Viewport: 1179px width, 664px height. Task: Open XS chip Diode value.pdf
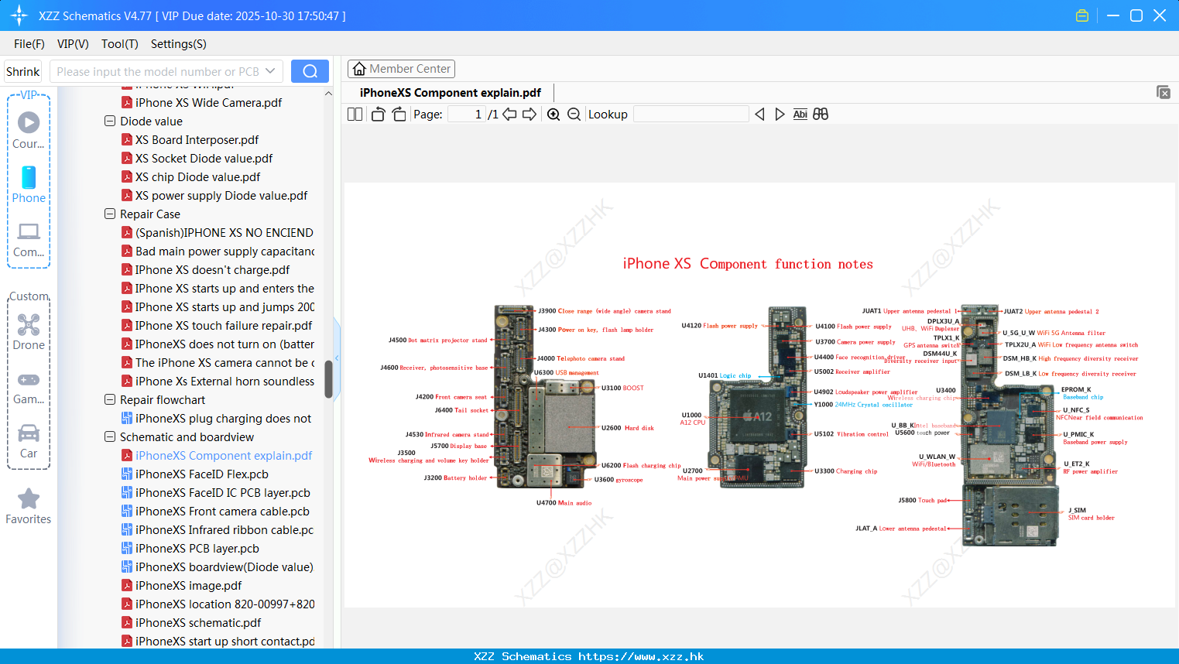click(197, 176)
